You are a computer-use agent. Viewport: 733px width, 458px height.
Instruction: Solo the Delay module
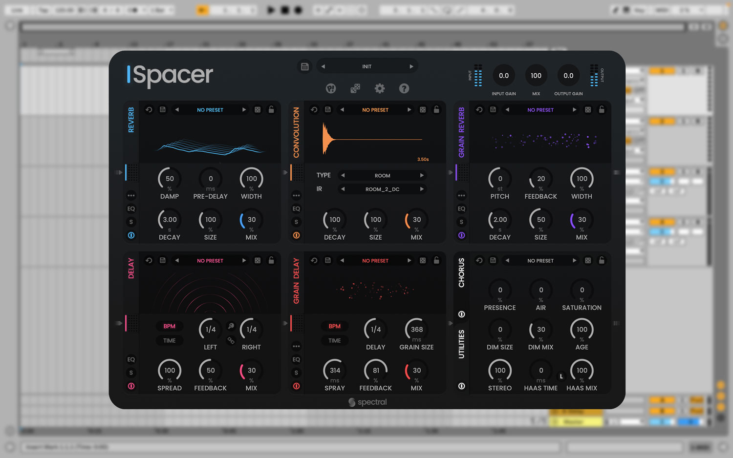pos(131,373)
